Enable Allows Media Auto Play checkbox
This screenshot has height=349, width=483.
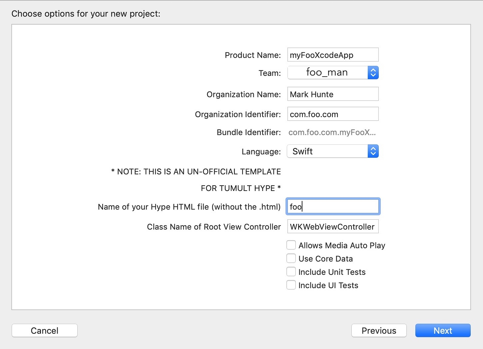tap(291, 245)
